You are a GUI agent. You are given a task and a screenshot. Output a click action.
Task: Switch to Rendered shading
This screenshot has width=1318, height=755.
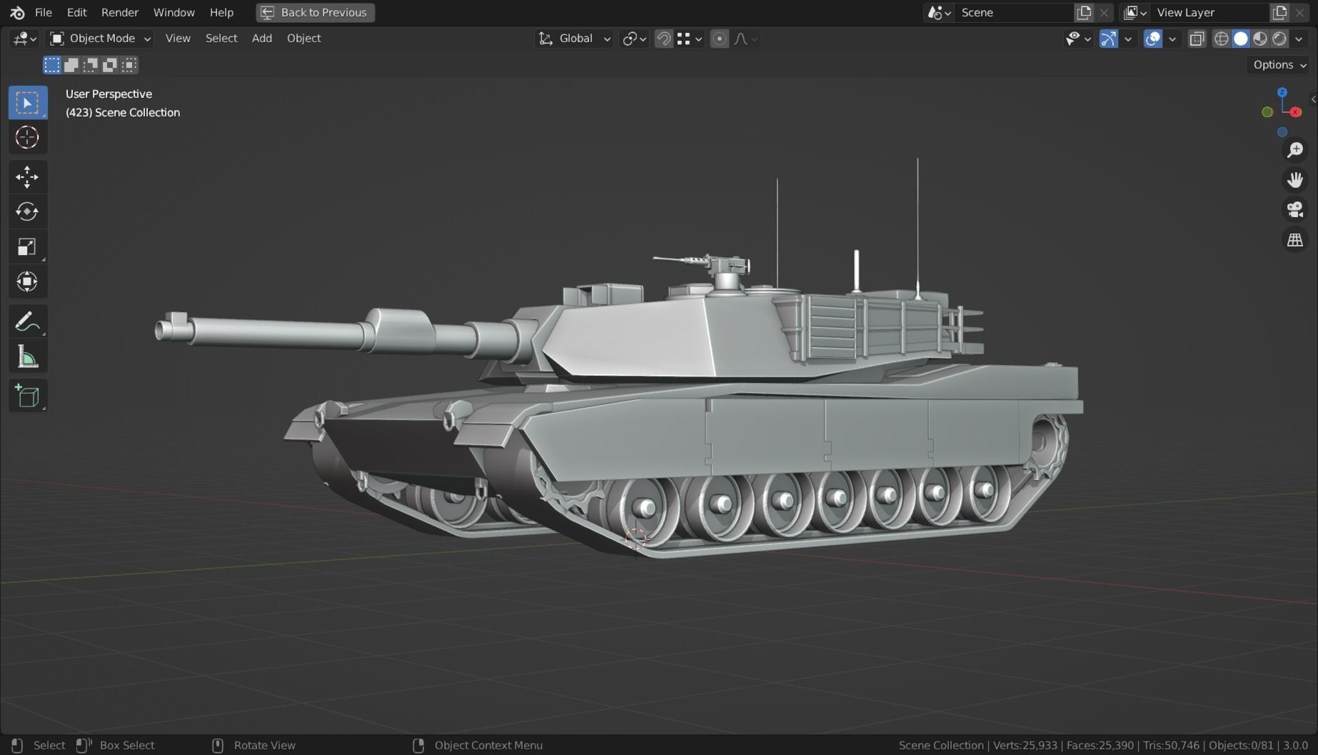tap(1279, 39)
